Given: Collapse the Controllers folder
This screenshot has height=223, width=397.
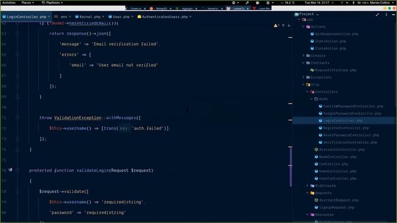Looking at the screenshot, I should pos(308,92).
